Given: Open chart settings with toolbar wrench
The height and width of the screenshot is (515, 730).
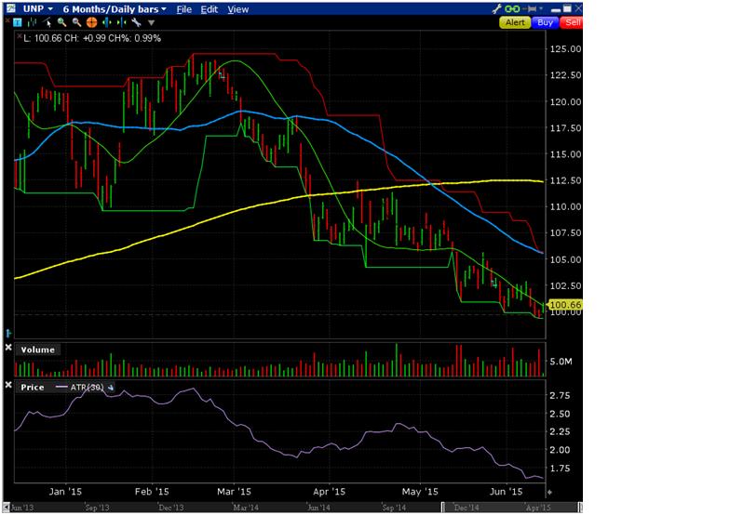Looking at the screenshot, I should click(x=136, y=21).
